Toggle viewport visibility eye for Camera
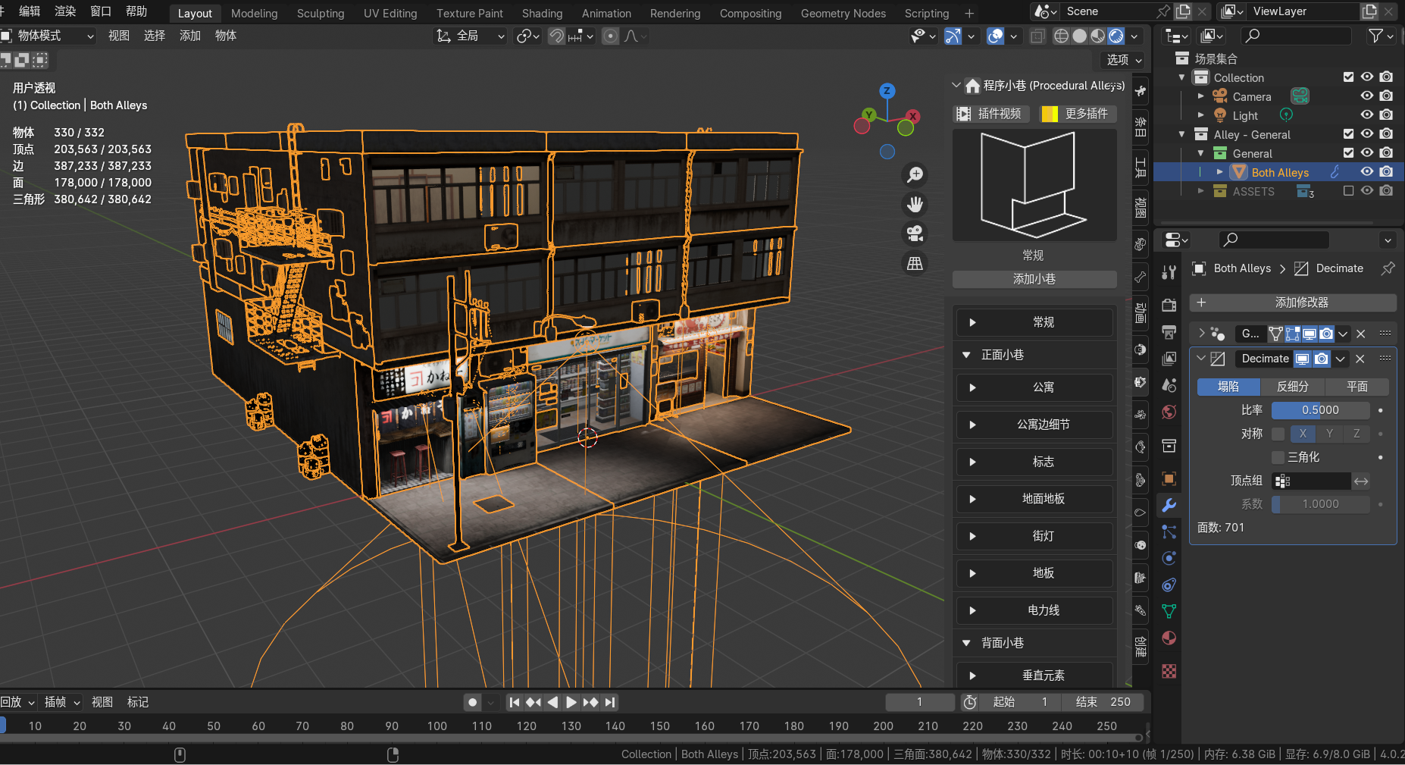1405x765 pixels. click(1367, 96)
